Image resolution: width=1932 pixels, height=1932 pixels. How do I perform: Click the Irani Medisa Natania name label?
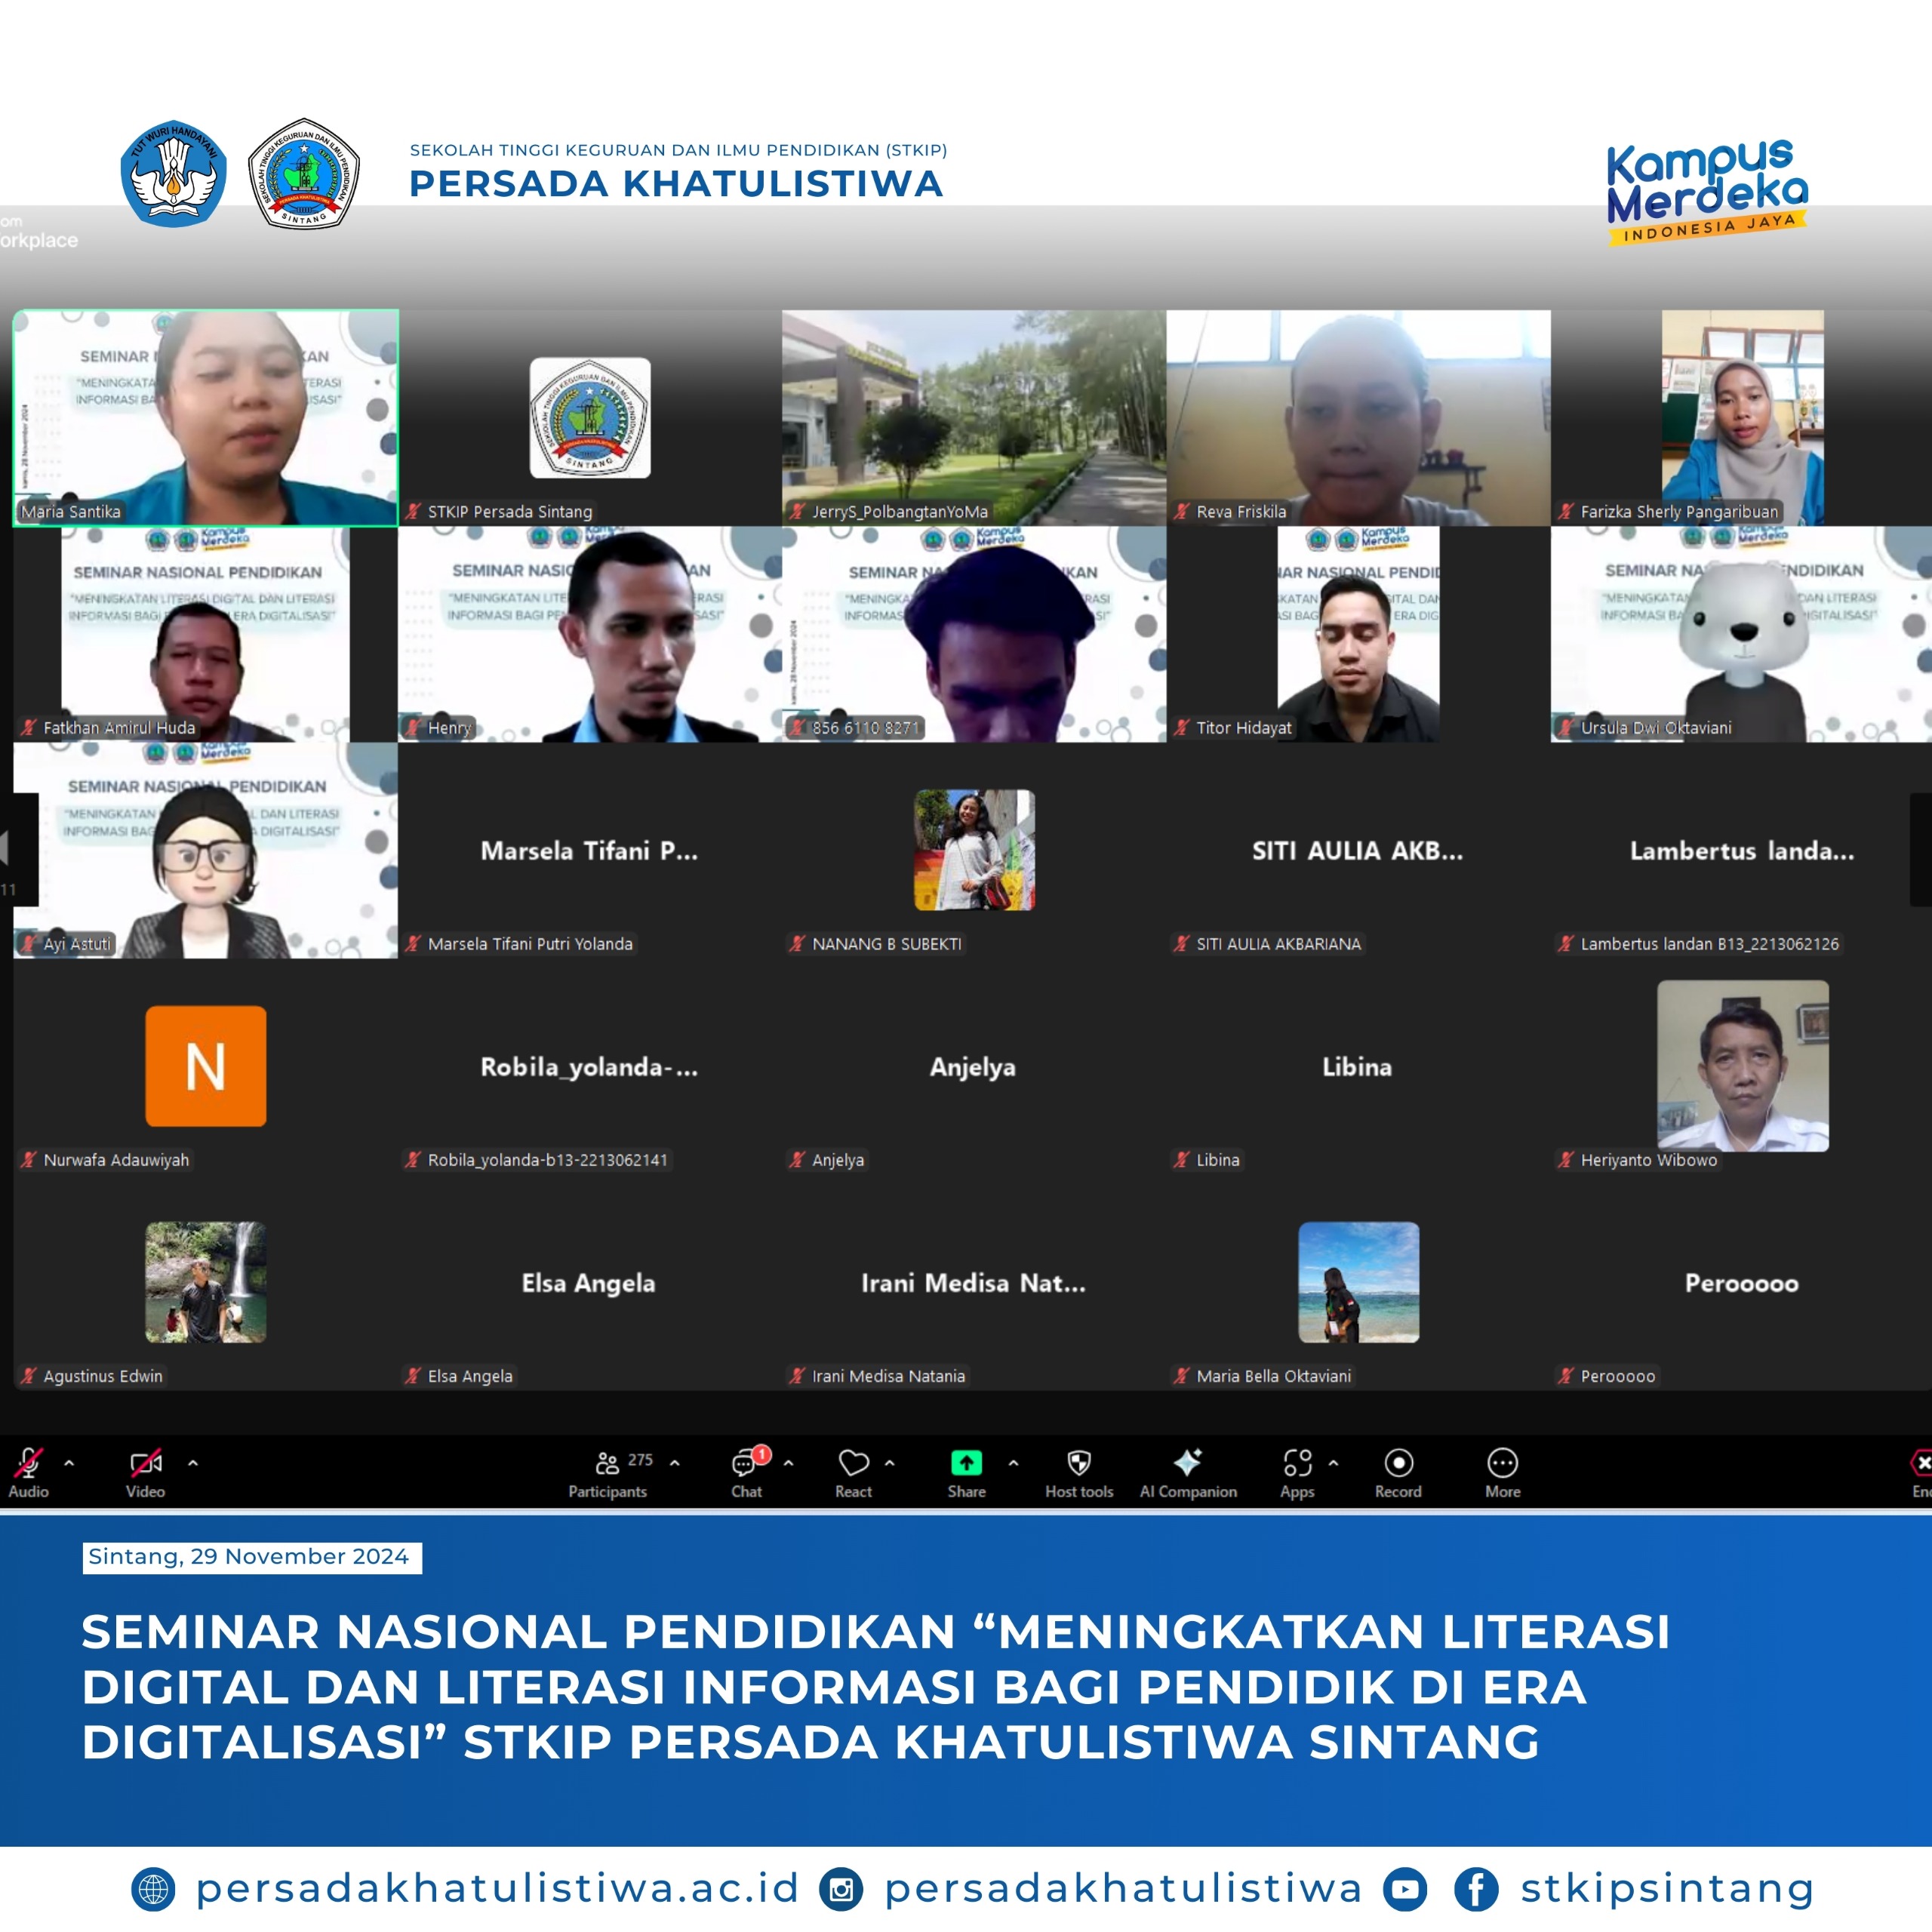pos(888,1376)
